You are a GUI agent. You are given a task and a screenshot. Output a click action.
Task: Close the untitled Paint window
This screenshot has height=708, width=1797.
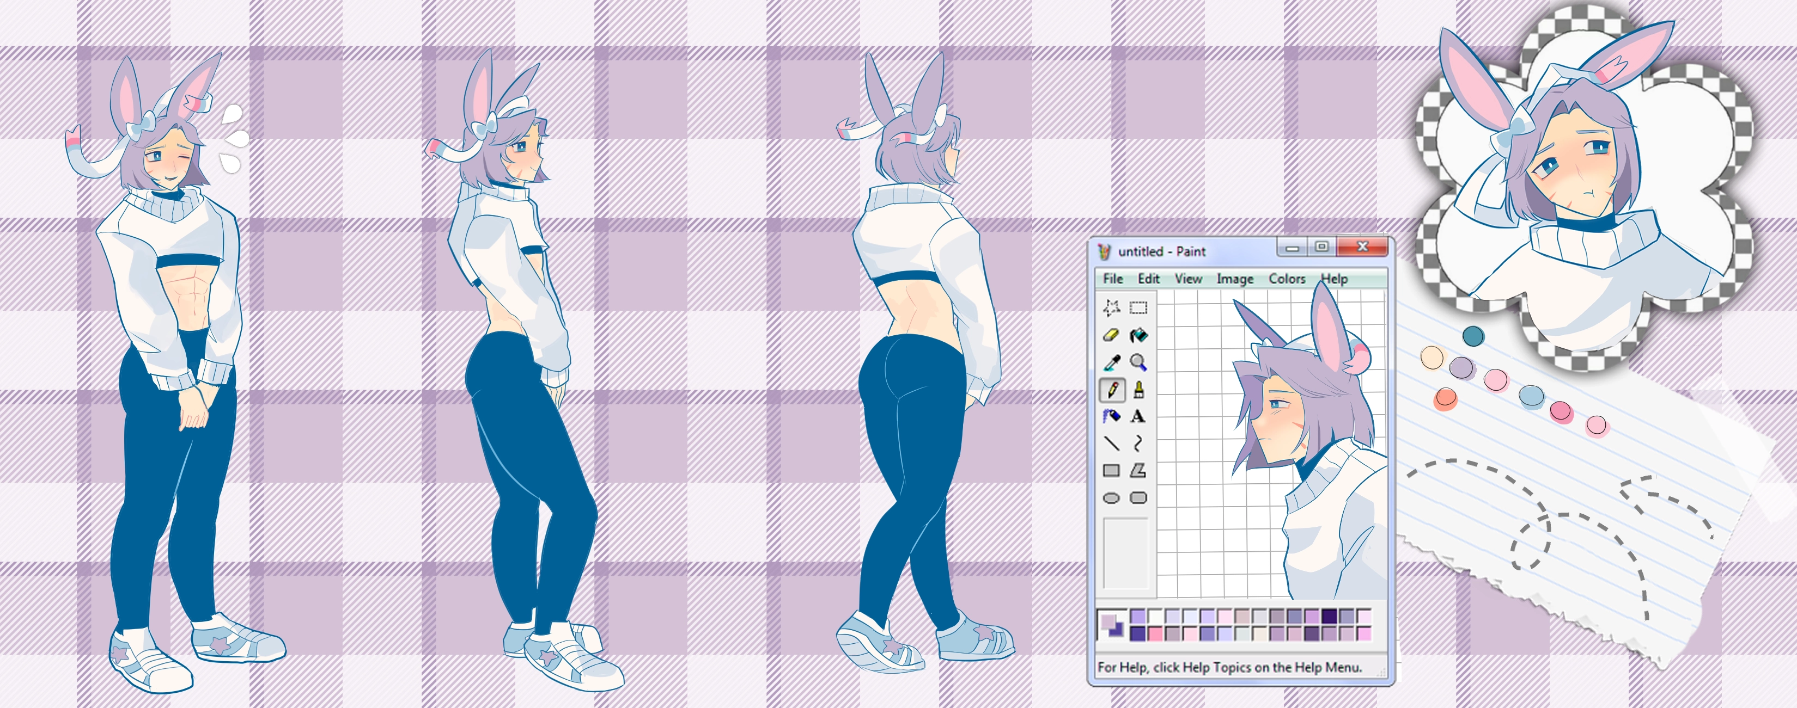1362,246
